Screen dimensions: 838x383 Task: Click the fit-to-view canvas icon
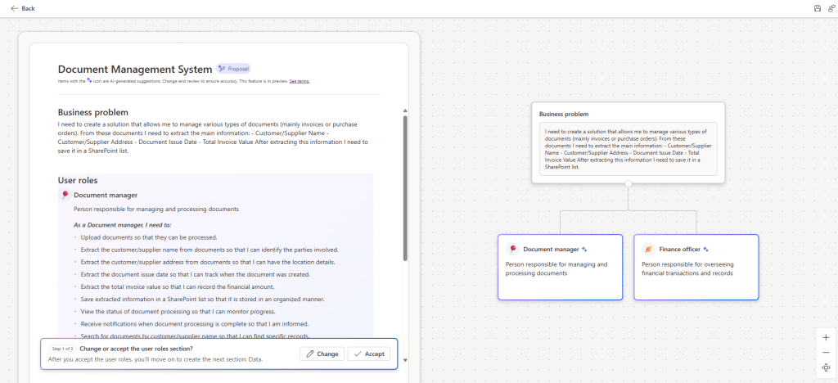click(826, 367)
